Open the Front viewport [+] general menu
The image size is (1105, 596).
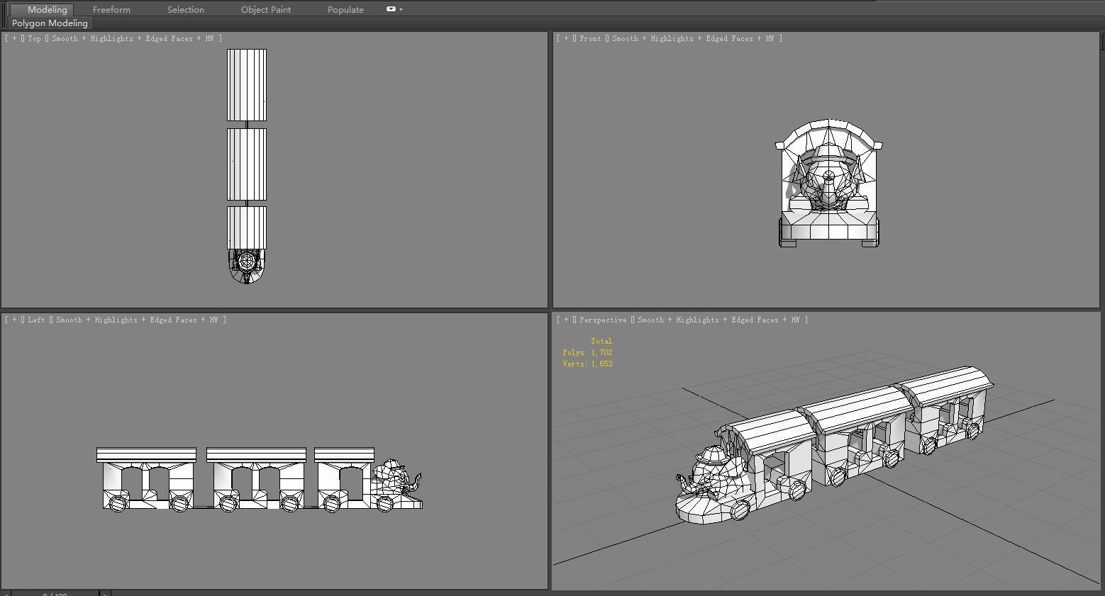pos(566,38)
